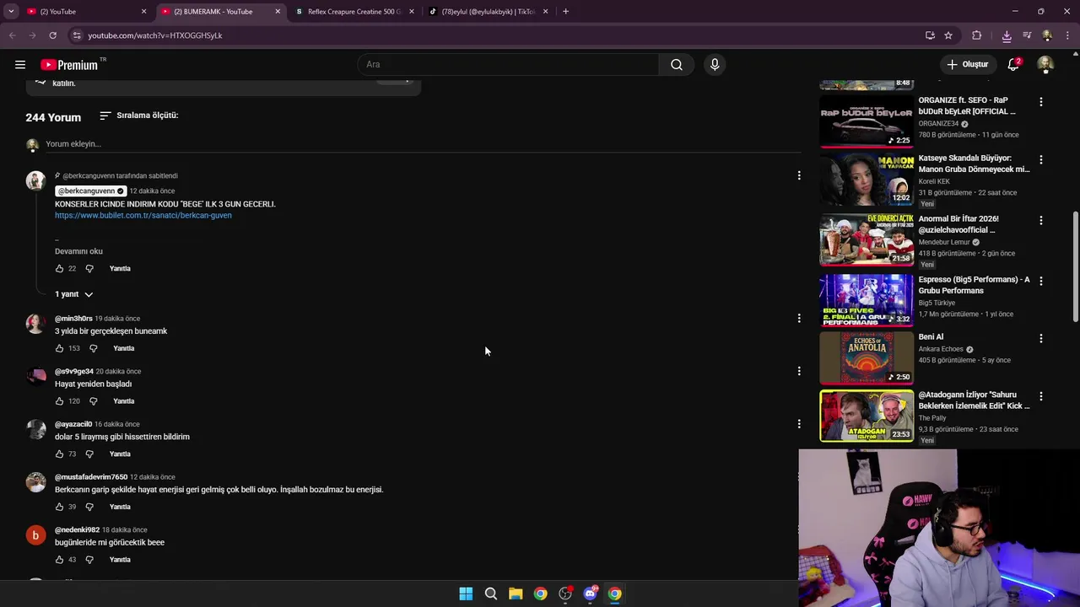Screen dimensions: 1080x607
Task: Dislike the pinned berkcanguvenn comment
Action: (89, 268)
